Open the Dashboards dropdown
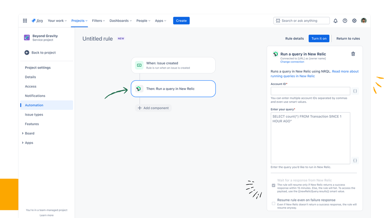This screenshot has height=218, width=389. pos(121,21)
